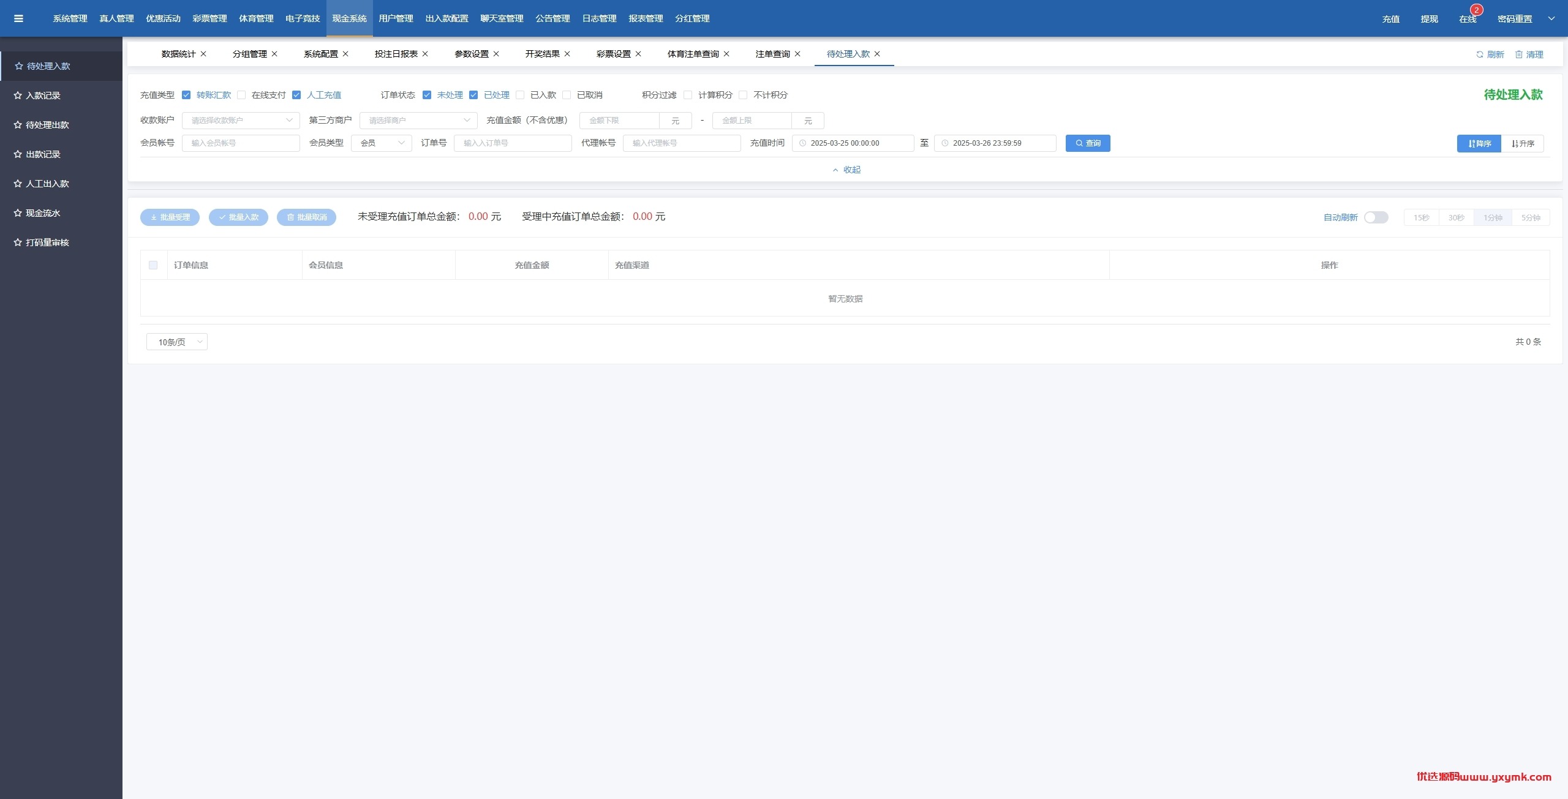Click the clock icon in start time field
Image resolution: width=1568 pixels, height=799 pixels.
[x=802, y=143]
